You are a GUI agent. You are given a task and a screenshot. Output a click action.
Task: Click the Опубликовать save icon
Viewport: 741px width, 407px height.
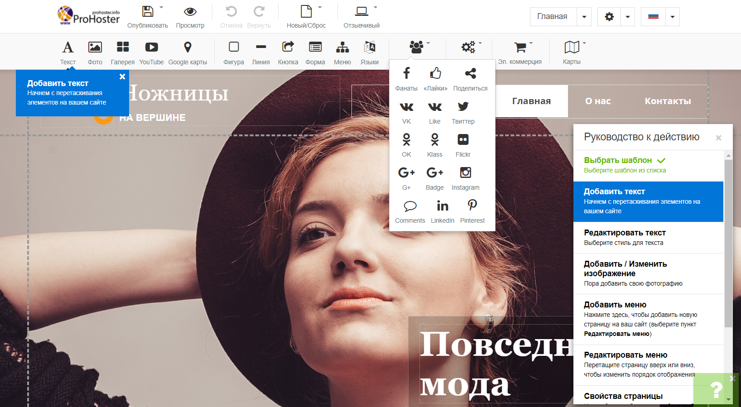click(x=148, y=12)
